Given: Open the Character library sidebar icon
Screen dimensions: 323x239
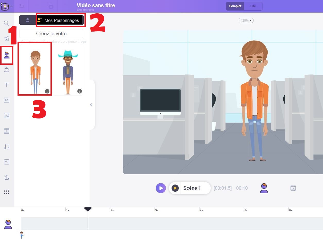Looking at the screenshot, I should (7, 55).
